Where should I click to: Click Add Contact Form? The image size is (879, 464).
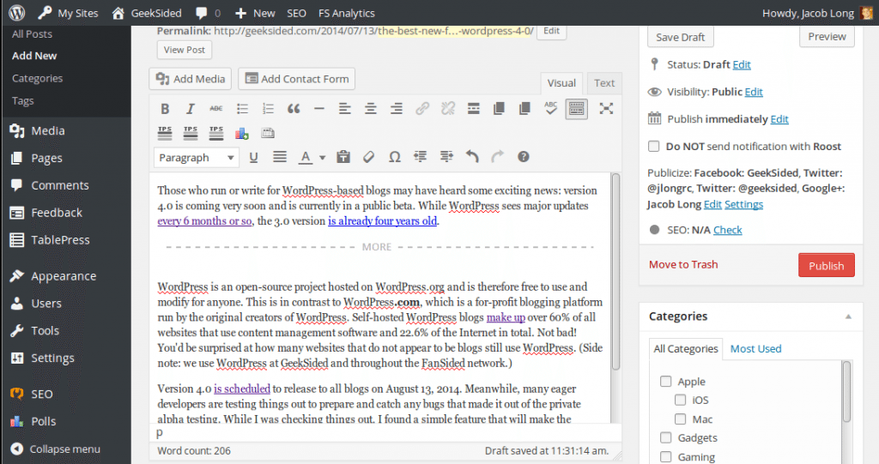pyautogui.click(x=296, y=78)
